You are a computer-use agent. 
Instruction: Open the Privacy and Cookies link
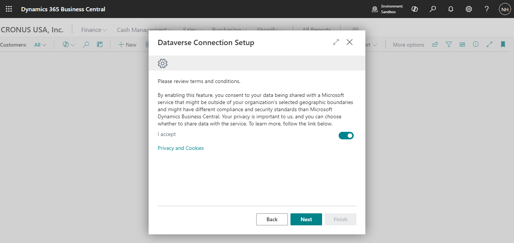(181, 148)
